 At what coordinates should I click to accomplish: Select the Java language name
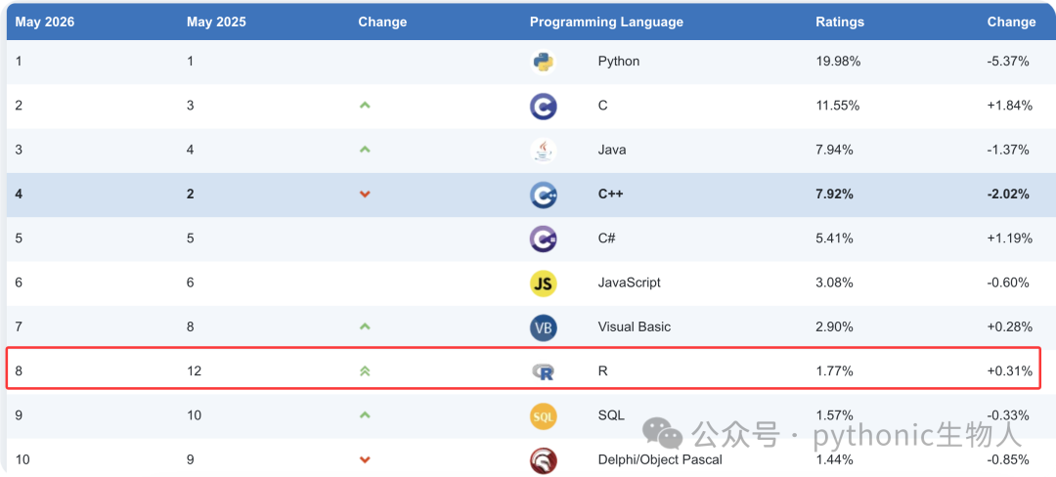(611, 150)
